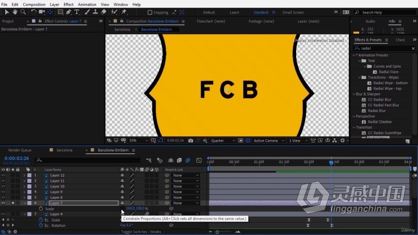
Task: Hide Layer 10 with eye toggle
Action: [x=3, y=186]
